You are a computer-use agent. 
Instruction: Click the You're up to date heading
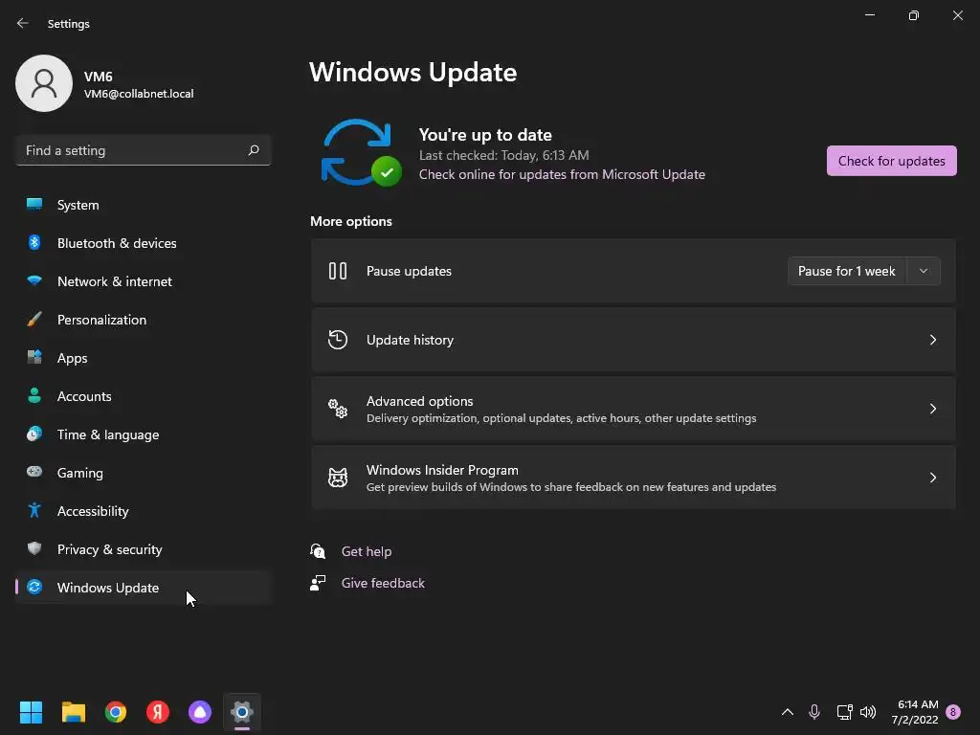click(x=485, y=135)
